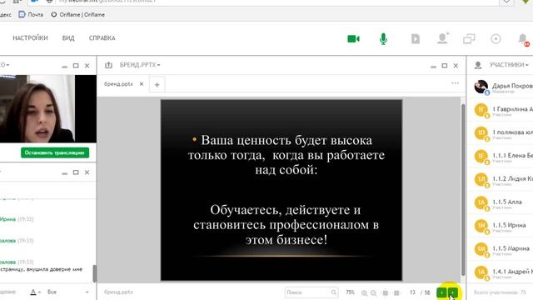Viewport: 533px width, 300px height.
Task: Click the 75% zoom level value
Action: [350, 292]
